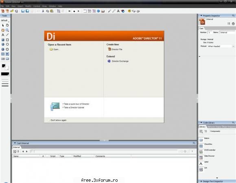Click the Find Cast Member toolbar icon

coord(59,11)
